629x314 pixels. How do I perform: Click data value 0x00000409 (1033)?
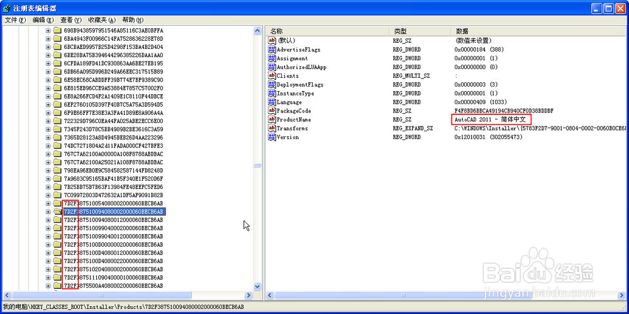pos(482,102)
